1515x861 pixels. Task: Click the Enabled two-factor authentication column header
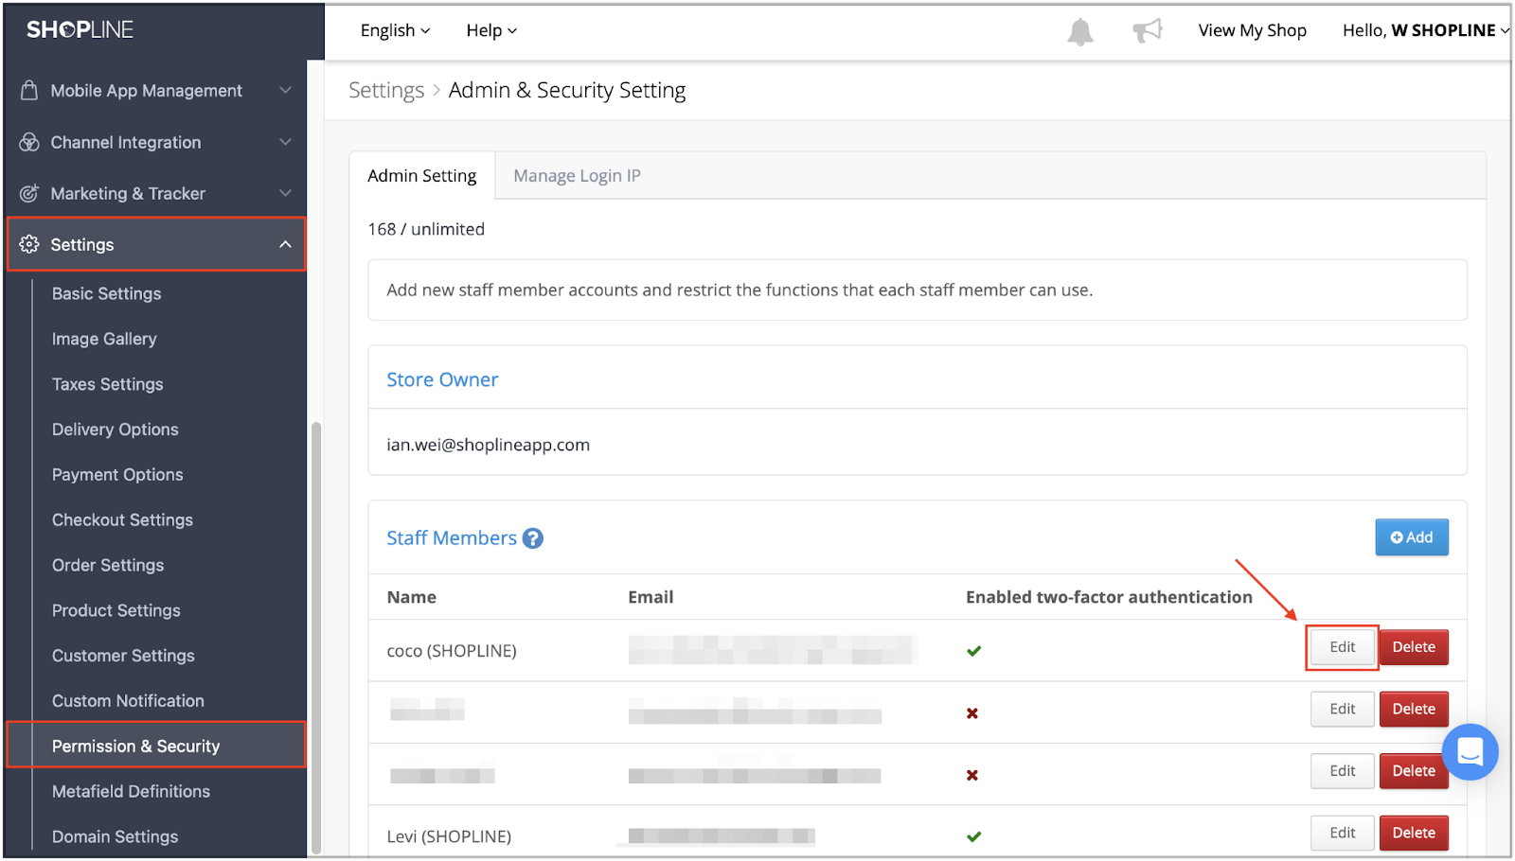pyautogui.click(x=1109, y=597)
